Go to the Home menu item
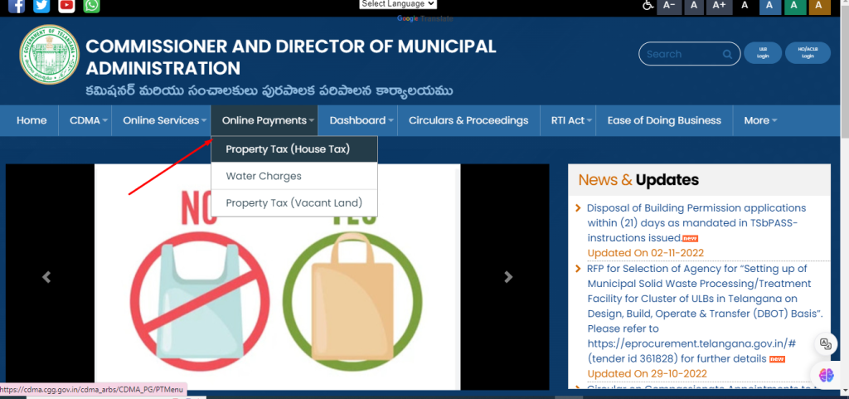Viewport: 849px width, 399px height. pyautogui.click(x=32, y=120)
